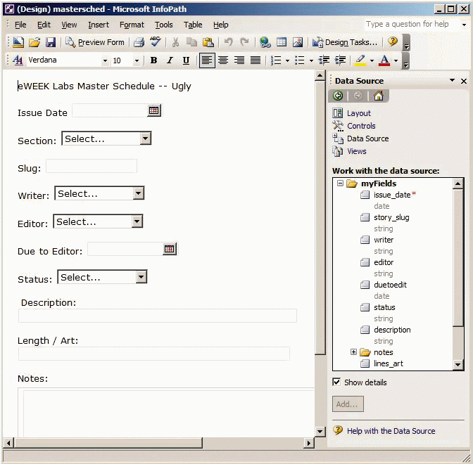The image size is (473, 464).
Task: Open the Section Select dropdown
Action: coord(146,138)
